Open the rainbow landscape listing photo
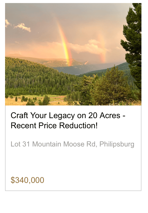The image size is (148, 213). click(x=73, y=54)
